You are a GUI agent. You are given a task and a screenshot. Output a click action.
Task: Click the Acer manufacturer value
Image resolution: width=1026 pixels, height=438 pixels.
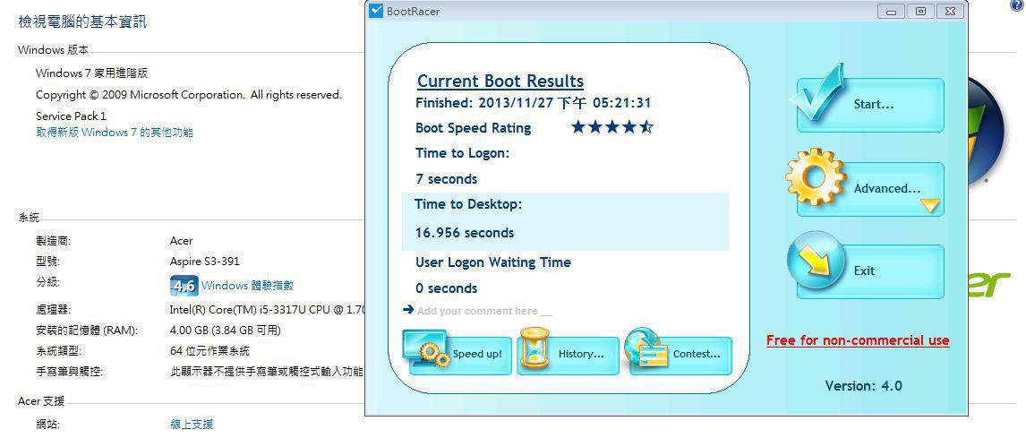click(181, 240)
